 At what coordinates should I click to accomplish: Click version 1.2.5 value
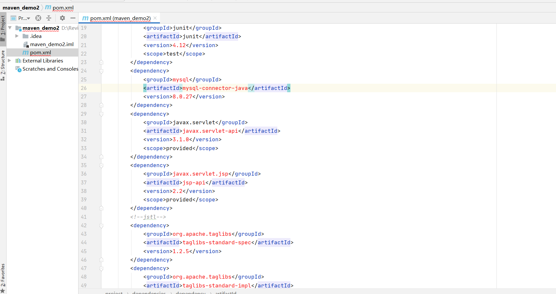click(x=181, y=251)
